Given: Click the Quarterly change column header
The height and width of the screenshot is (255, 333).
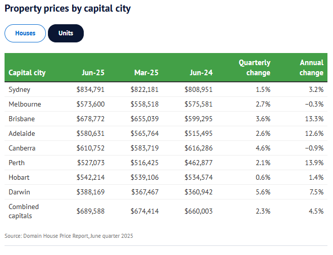Looking at the screenshot, I should [254, 68].
